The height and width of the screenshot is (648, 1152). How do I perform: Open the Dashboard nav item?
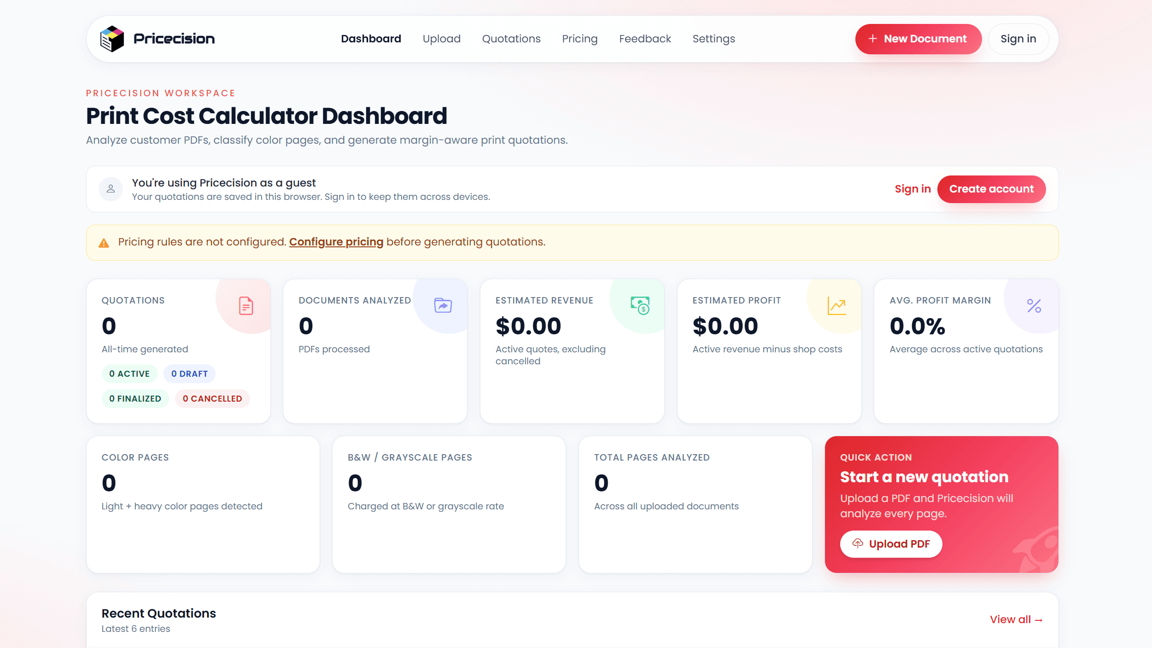click(x=371, y=39)
